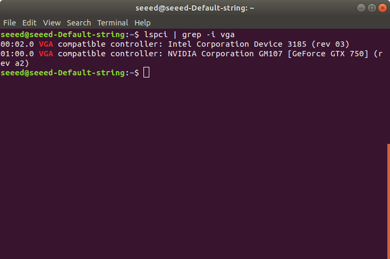
Task: Open the View menu
Action: point(52,23)
